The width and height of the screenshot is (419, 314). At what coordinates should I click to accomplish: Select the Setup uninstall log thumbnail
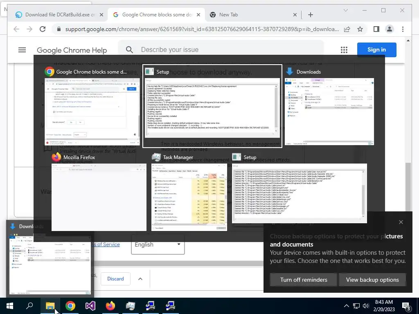(299, 193)
